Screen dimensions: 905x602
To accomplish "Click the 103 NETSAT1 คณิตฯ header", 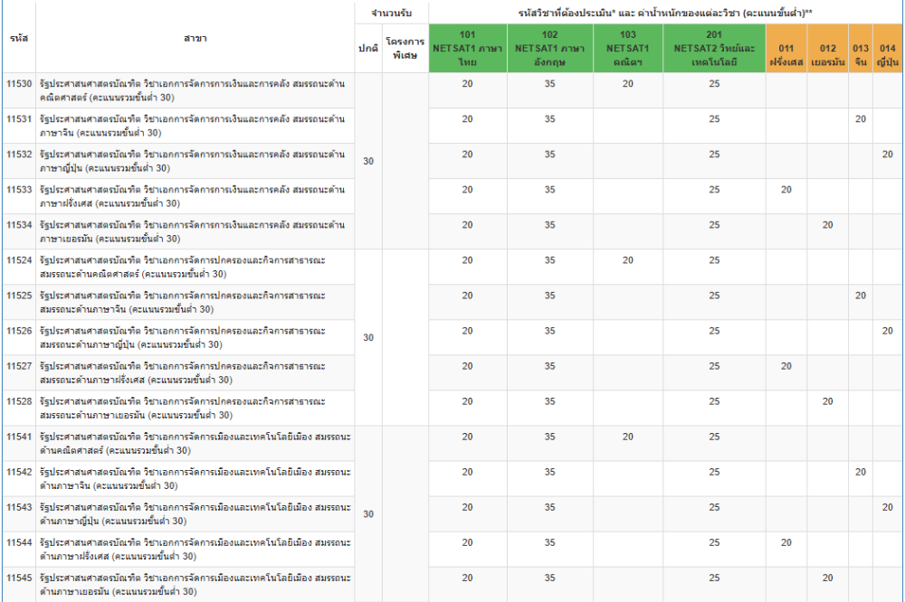I will pyautogui.click(x=628, y=48).
